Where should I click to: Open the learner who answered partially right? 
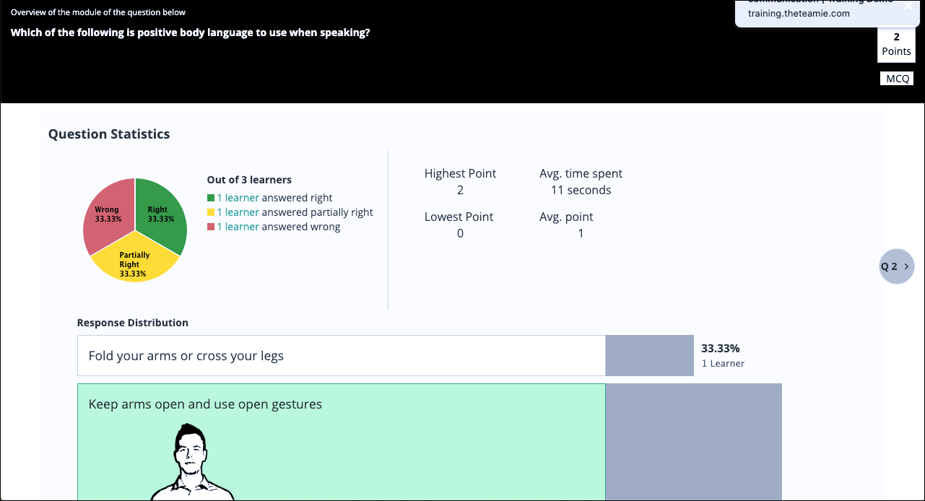pos(238,212)
